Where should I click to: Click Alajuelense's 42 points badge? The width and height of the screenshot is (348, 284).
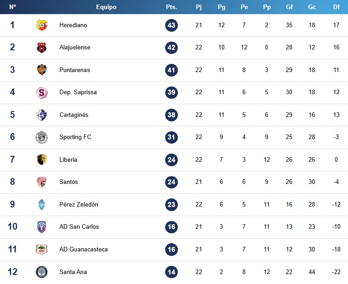coord(172,48)
